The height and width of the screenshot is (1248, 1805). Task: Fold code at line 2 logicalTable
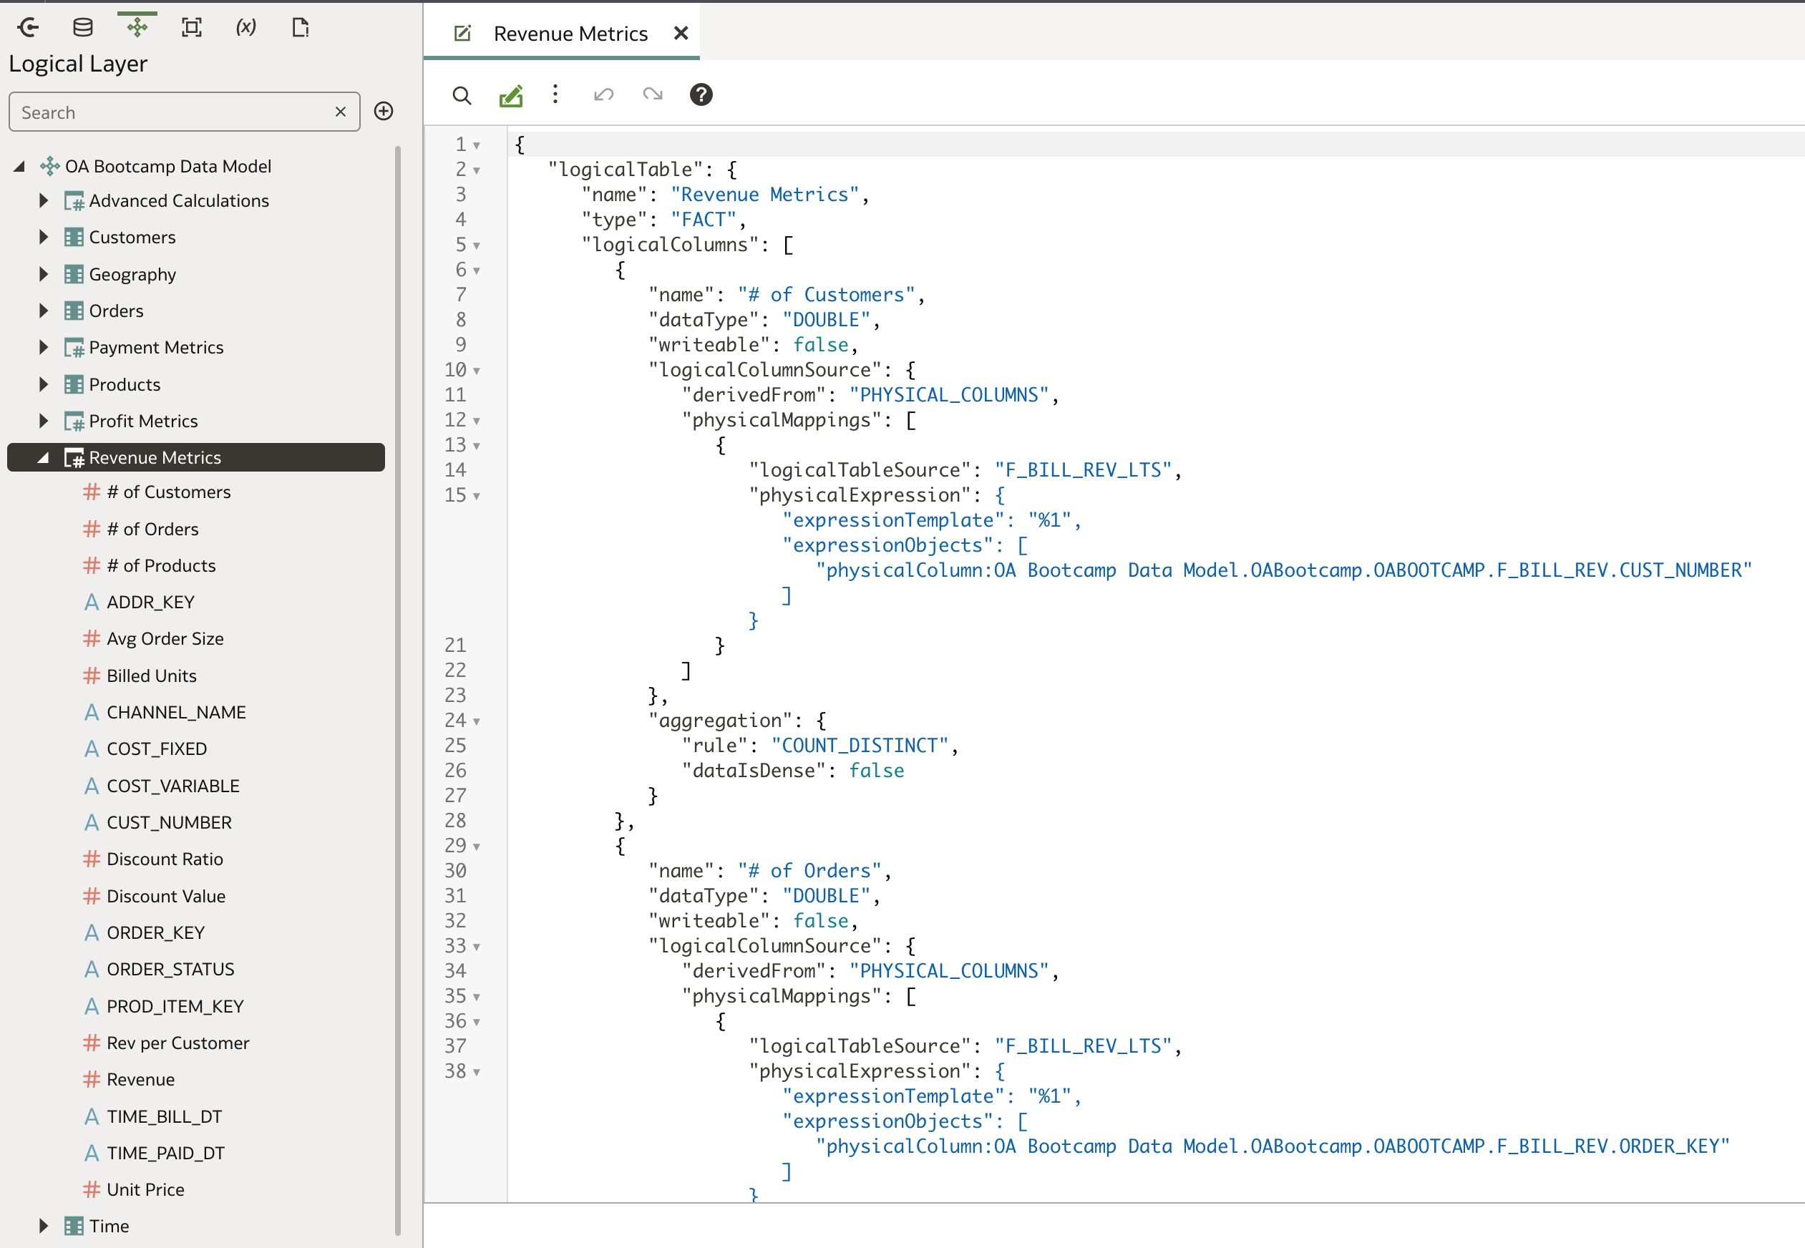point(476,170)
